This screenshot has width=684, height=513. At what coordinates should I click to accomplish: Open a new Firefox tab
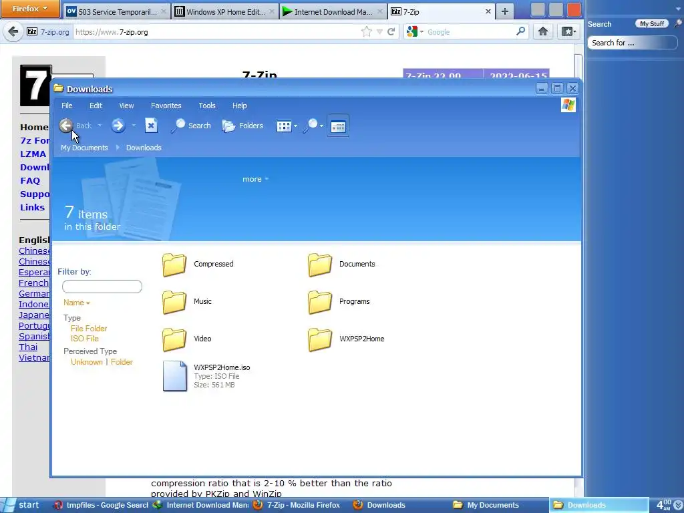tap(505, 12)
